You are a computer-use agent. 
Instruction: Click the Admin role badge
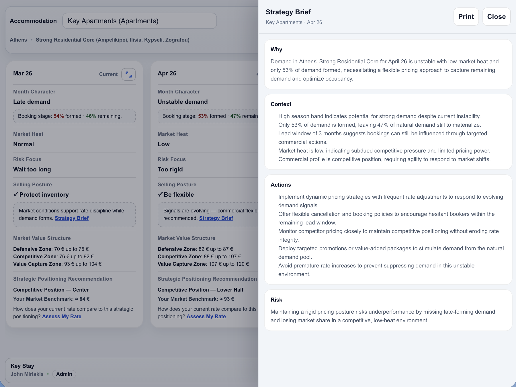click(64, 374)
